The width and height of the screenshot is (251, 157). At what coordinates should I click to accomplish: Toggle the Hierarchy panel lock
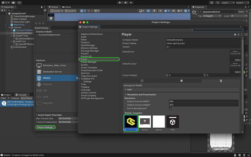coord(42,7)
